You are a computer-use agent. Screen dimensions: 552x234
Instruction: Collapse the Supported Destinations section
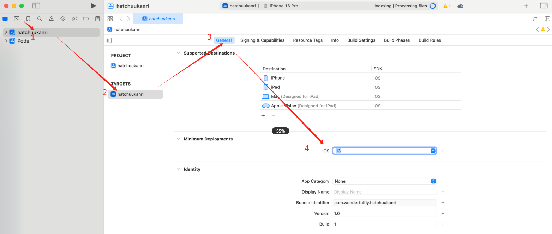coord(178,53)
